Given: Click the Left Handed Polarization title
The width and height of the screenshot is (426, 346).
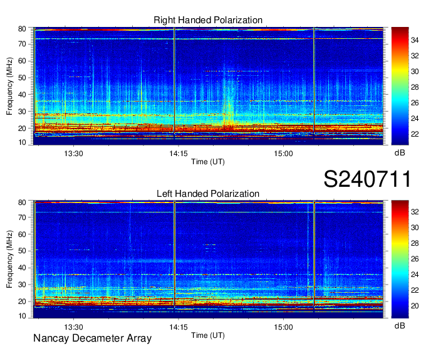Looking at the screenshot, I should pyautogui.click(x=208, y=194).
